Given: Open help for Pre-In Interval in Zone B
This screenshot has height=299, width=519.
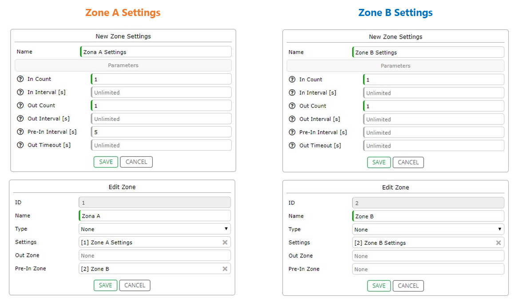Looking at the screenshot, I should [x=292, y=132].
